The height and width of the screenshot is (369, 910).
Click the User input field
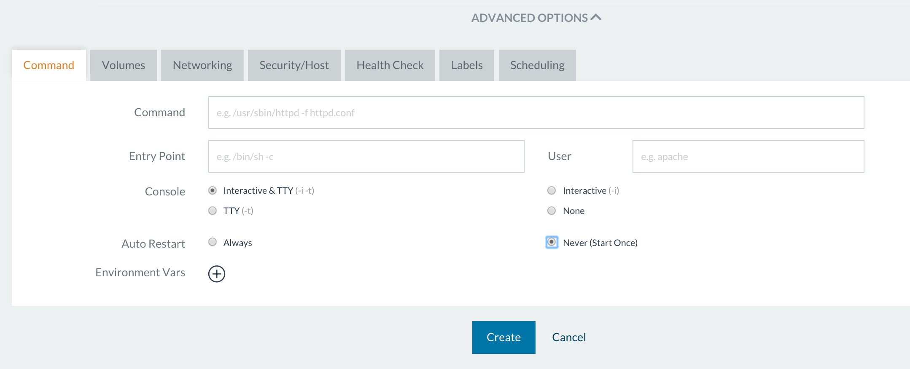click(x=748, y=156)
